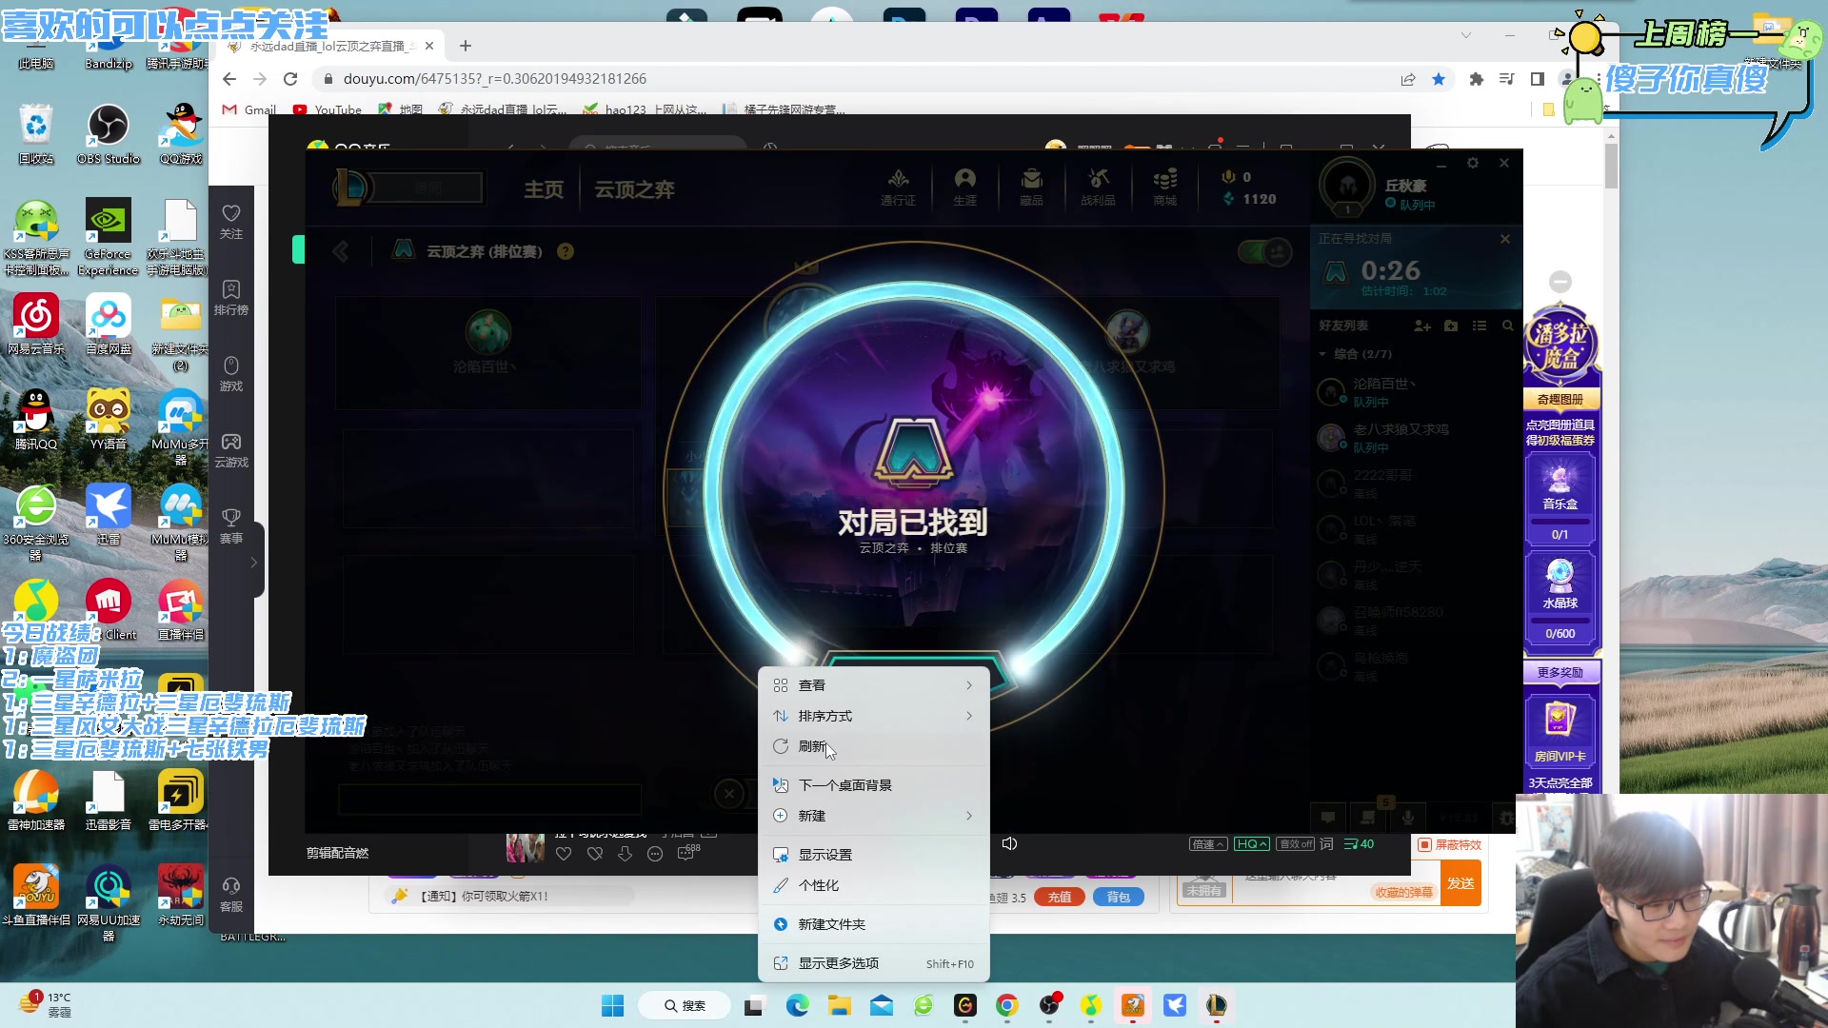Toggle 音效 off sound effect switch
This screenshot has width=1828, height=1028.
[x=1296, y=843]
